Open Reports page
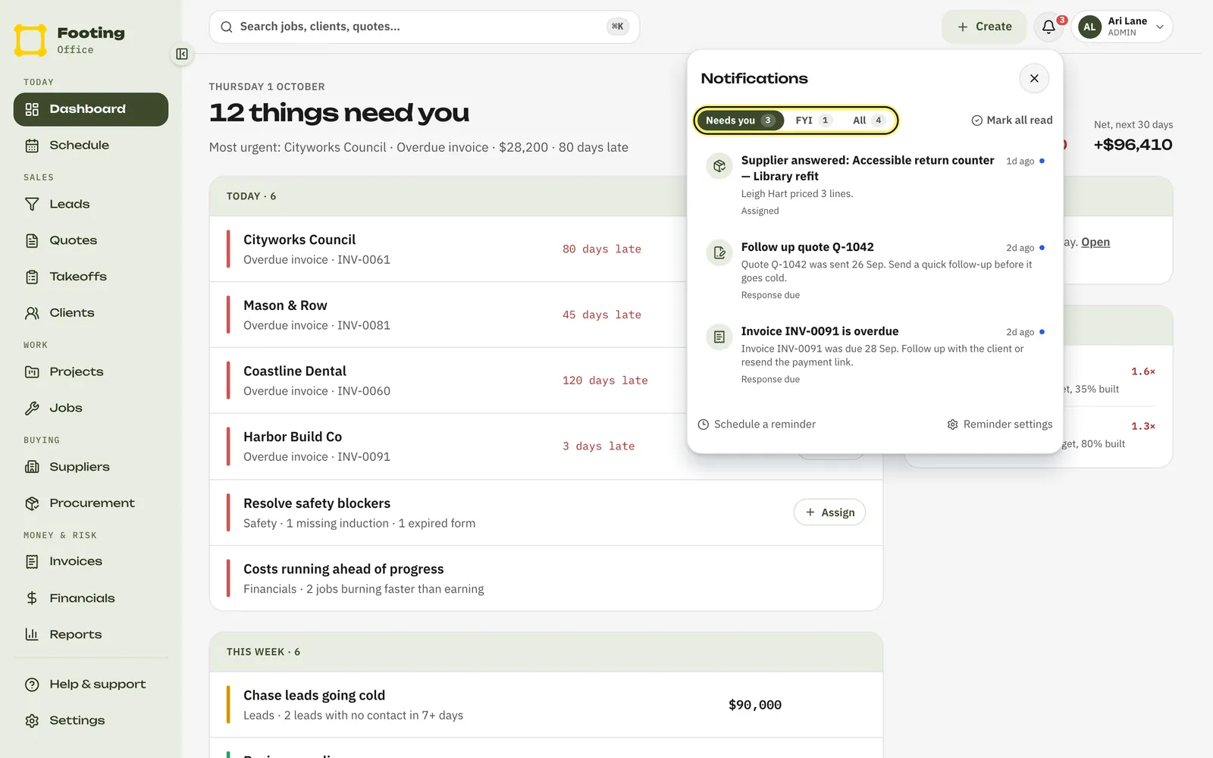This screenshot has height=758, width=1213. pyautogui.click(x=91, y=634)
